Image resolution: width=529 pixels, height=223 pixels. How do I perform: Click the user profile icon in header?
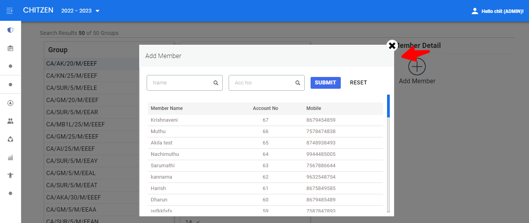tap(475, 11)
